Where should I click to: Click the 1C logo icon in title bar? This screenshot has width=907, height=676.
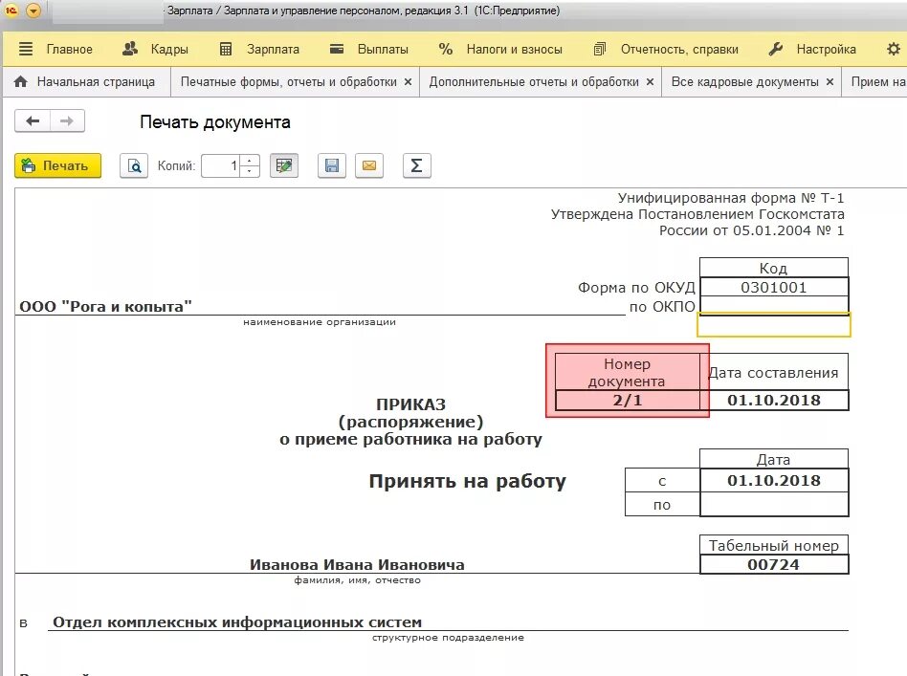click(x=11, y=11)
